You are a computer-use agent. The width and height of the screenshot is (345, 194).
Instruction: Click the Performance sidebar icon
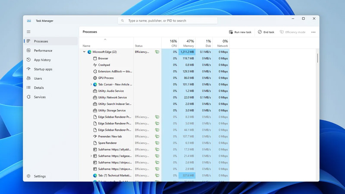pos(28,50)
